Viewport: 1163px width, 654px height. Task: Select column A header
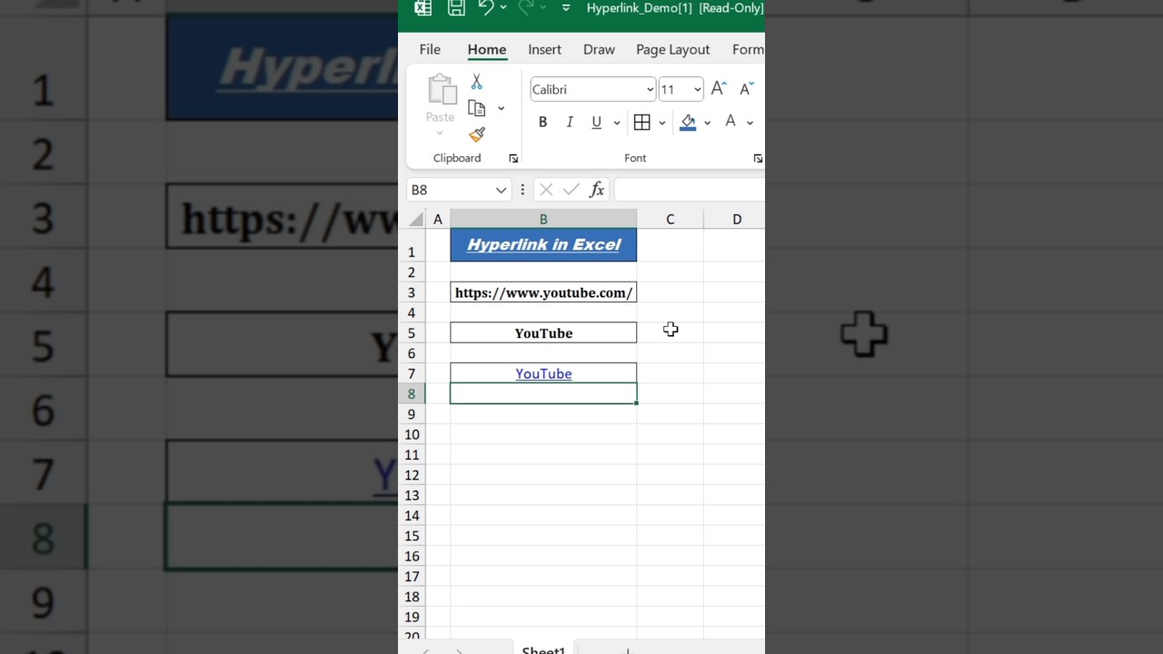coord(438,220)
